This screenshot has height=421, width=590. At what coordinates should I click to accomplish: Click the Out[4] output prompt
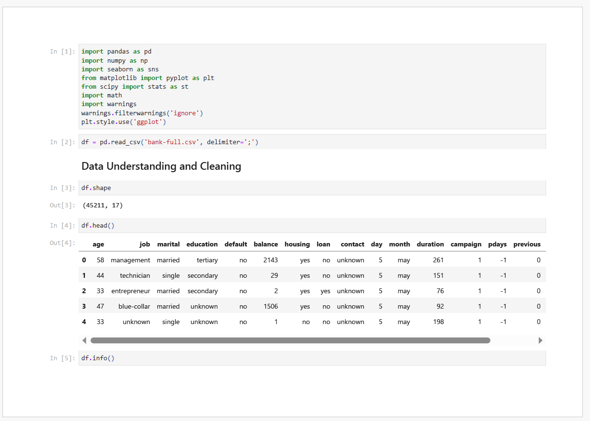click(63, 243)
